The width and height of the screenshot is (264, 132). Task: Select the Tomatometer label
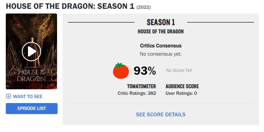tap(141, 86)
